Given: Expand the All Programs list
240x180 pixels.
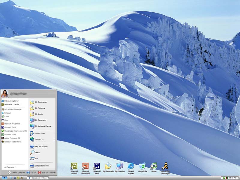Looking at the screenshot, I should pos(10,167).
